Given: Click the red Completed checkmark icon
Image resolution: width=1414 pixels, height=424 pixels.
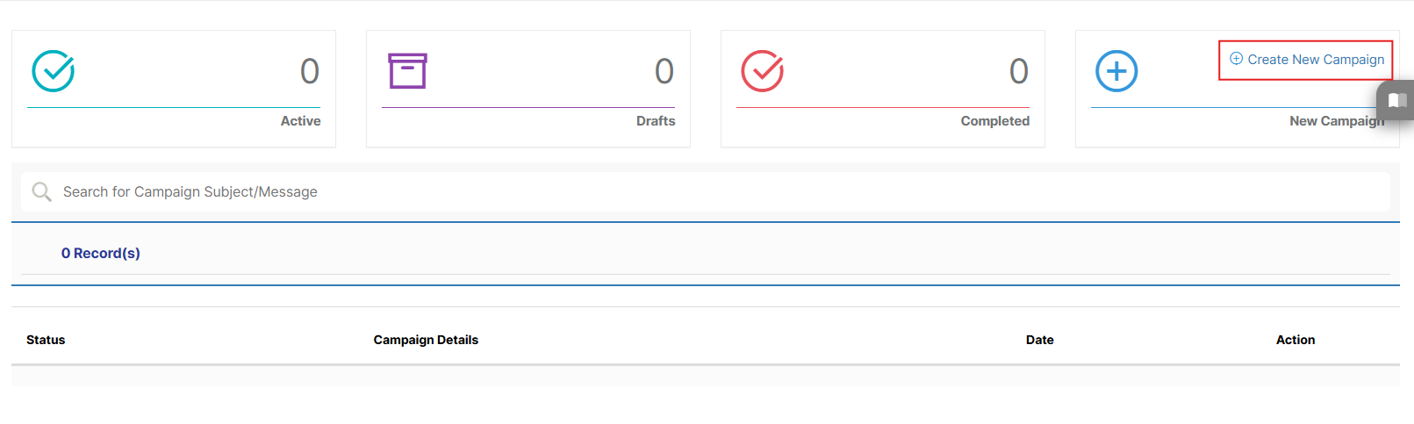Looking at the screenshot, I should (x=763, y=71).
